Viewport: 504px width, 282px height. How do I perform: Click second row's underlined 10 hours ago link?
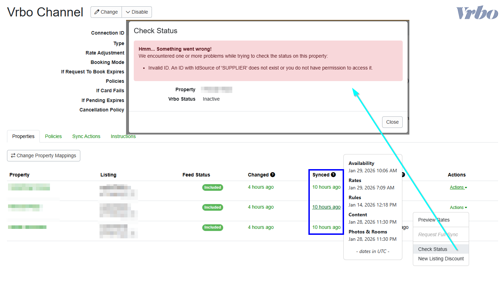point(326,207)
